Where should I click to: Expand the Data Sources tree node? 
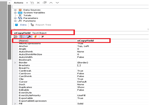15,10
